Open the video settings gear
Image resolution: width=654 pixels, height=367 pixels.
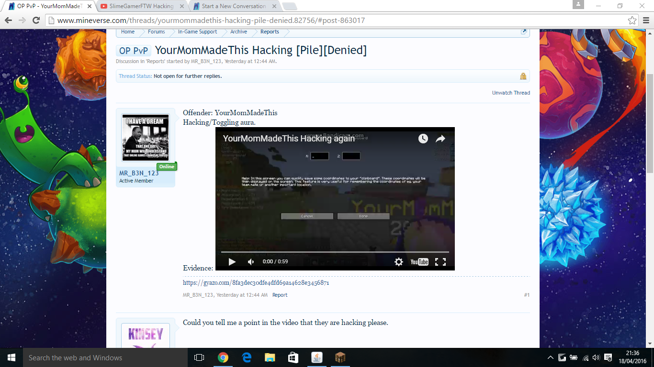[x=398, y=262]
